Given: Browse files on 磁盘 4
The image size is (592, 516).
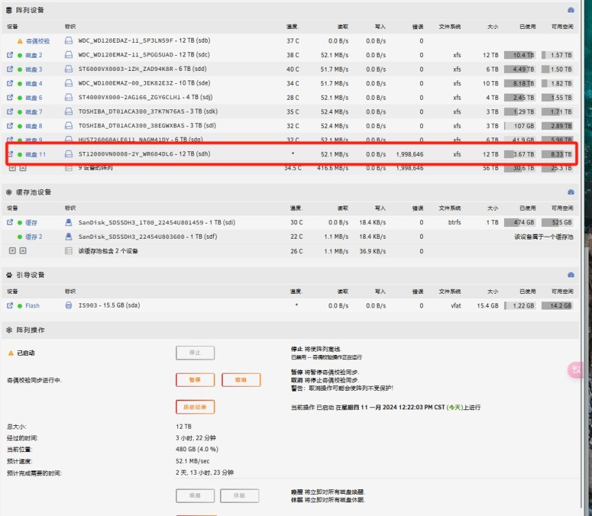Looking at the screenshot, I should point(10,83).
